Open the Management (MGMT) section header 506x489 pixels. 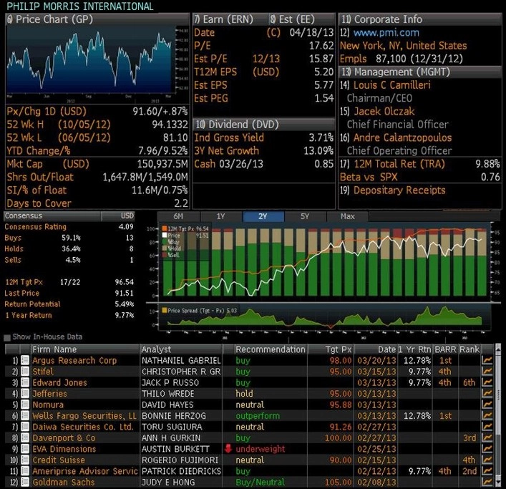point(420,72)
